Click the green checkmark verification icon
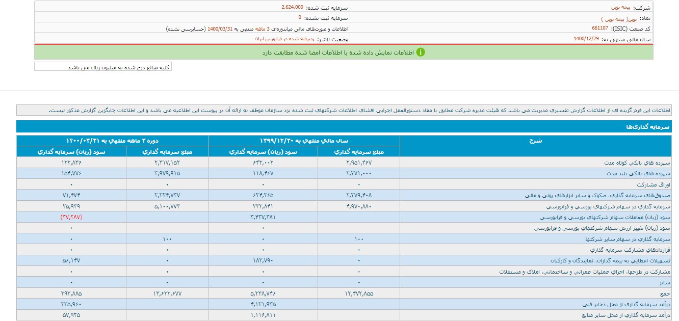Screen dimensions: 679x321 (421, 52)
